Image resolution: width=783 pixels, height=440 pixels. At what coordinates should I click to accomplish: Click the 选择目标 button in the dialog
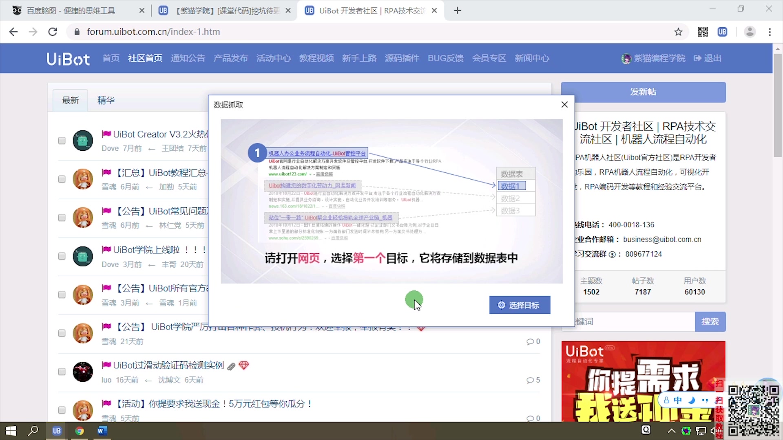pyautogui.click(x=520, y=305)
